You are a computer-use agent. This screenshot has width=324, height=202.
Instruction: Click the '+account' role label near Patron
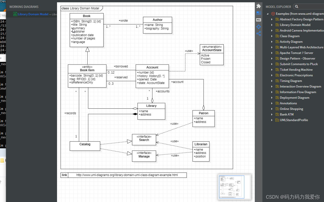[177, 82]
